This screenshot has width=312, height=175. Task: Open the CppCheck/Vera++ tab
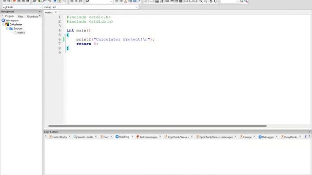(x=178, y=137)
